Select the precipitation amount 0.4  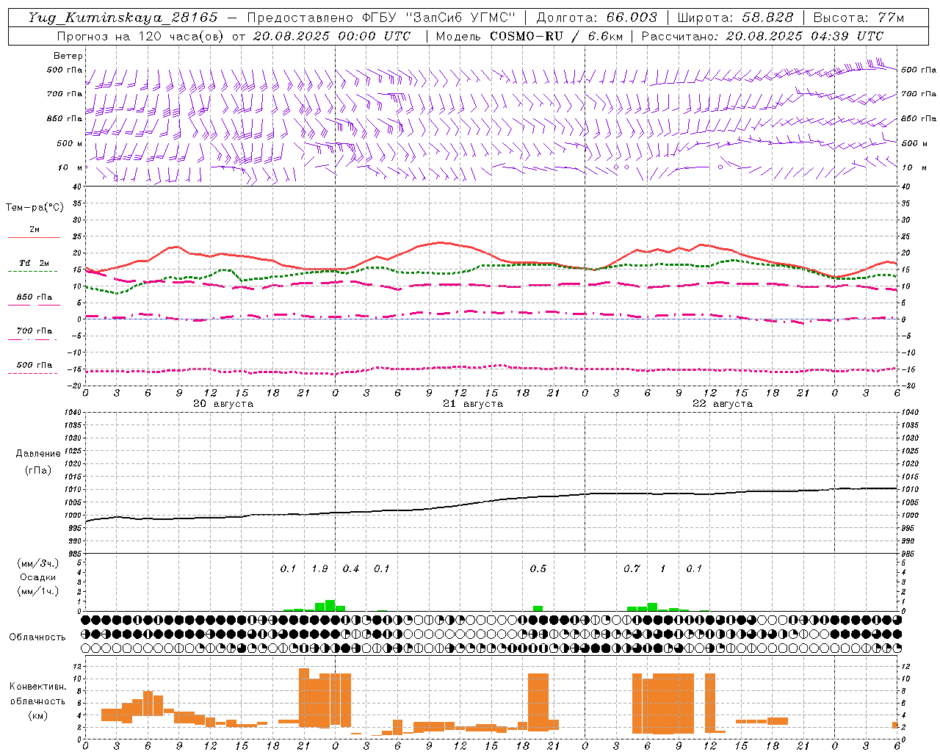(351, 568)
